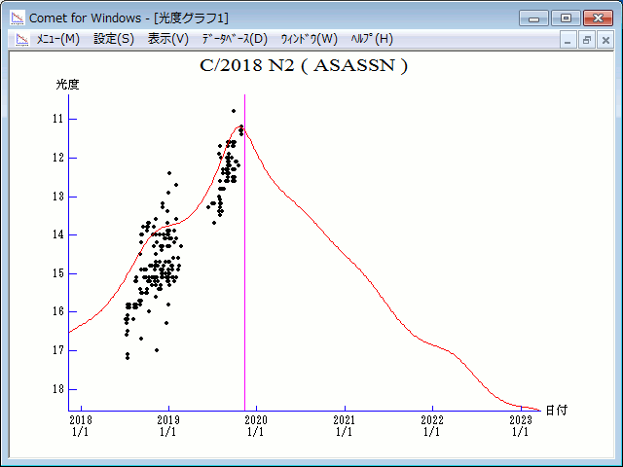Restore down the inner 光度グラフ1 child window

[x=587, y=40]
